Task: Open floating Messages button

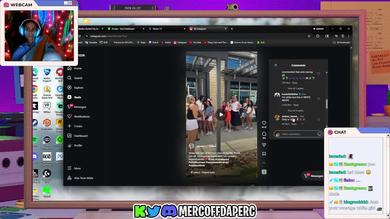Action: (x=314, y=176)
